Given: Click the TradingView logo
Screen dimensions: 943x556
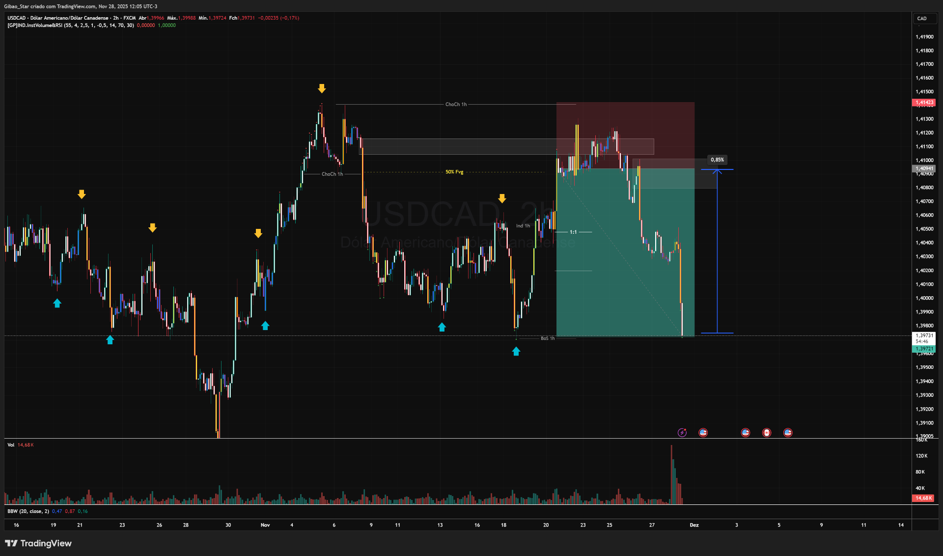Looking at the screenshot, I should coord(38,543).
